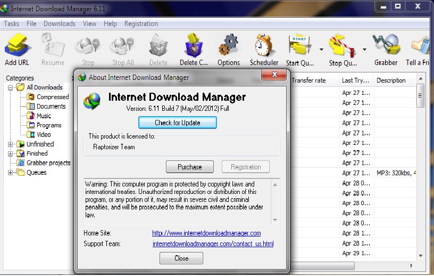The image size is (434, 276).
Task: Open the Grabber tool icon
Action: click(x=386, y=44)
